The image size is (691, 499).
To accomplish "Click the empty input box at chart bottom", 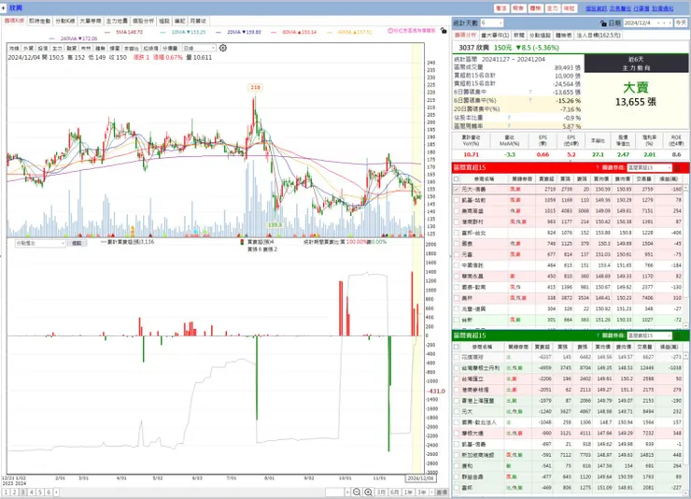I will tap(334, 492).
